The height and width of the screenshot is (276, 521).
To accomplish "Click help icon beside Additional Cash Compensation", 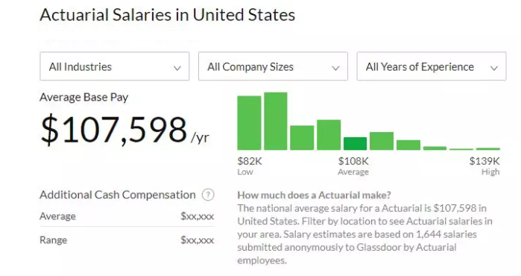I will (x=208, y=195).
